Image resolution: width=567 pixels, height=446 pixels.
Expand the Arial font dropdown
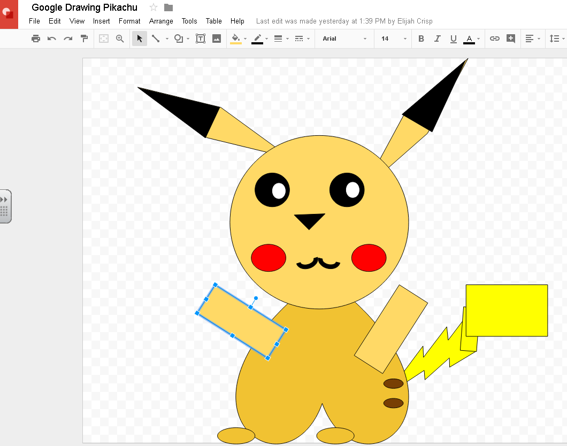344,39
